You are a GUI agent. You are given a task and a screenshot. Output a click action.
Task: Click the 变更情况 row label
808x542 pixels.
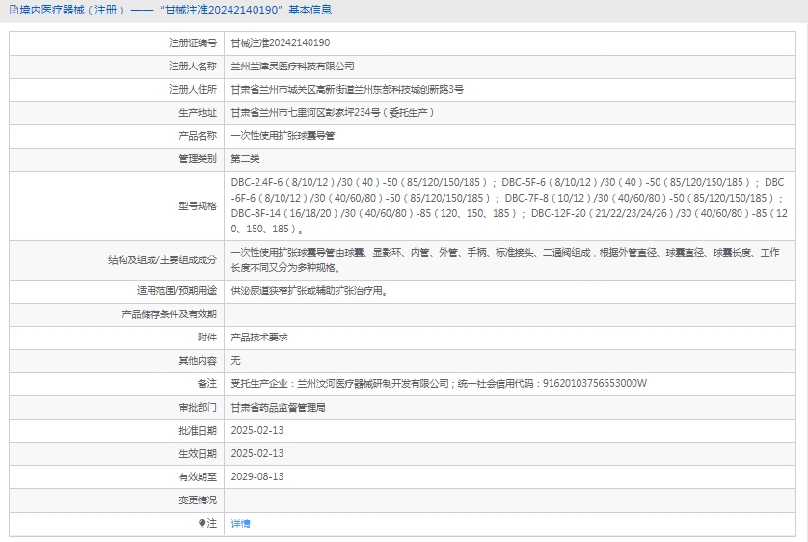[198, 500]
